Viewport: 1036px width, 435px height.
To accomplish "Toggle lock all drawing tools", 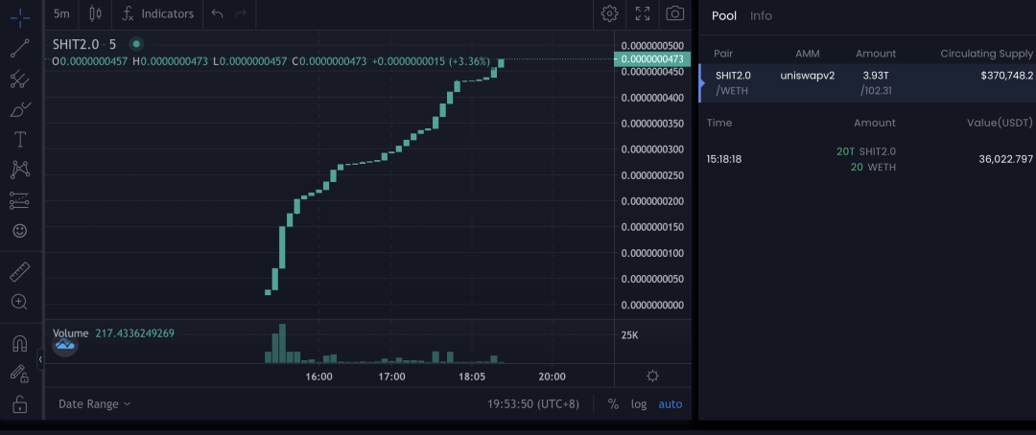I will point(19,404).
